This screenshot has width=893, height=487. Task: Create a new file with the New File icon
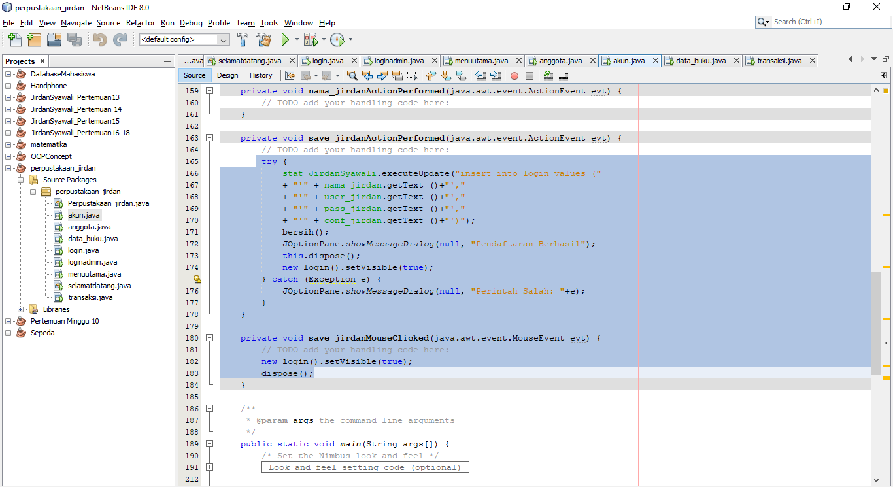[14, 39]
